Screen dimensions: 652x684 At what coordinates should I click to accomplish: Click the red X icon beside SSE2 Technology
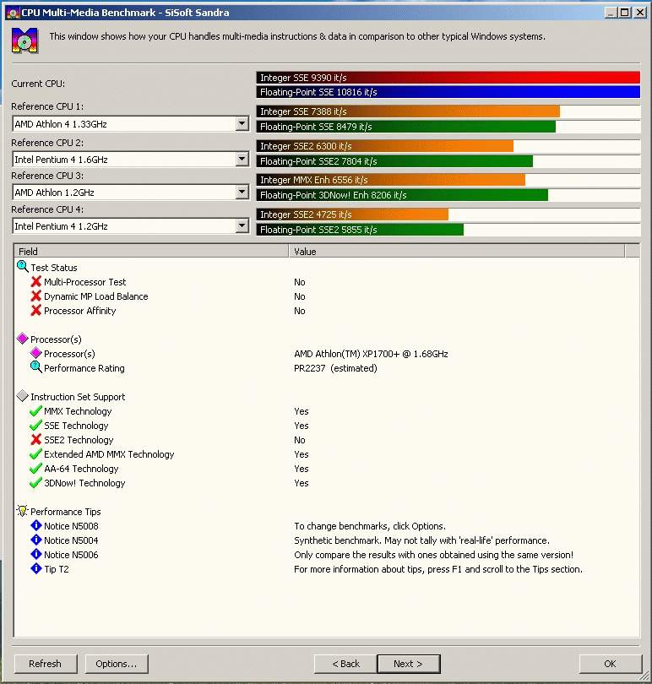tap(36, 440)
